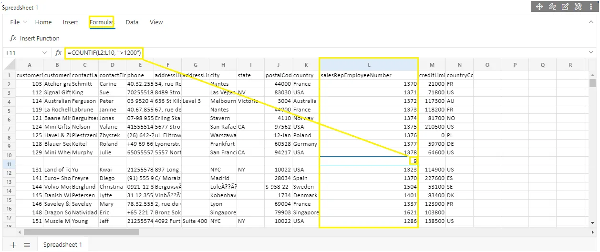This screenshot has width=600, height=252.
Task: Click the vertical scrollbar thumb
Action: [593, 84]
